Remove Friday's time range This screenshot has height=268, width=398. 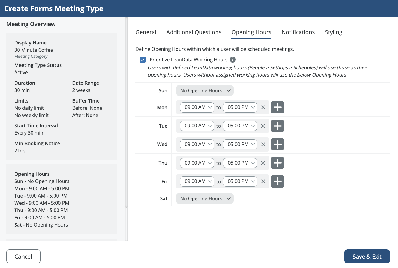[x=263, y=181]
